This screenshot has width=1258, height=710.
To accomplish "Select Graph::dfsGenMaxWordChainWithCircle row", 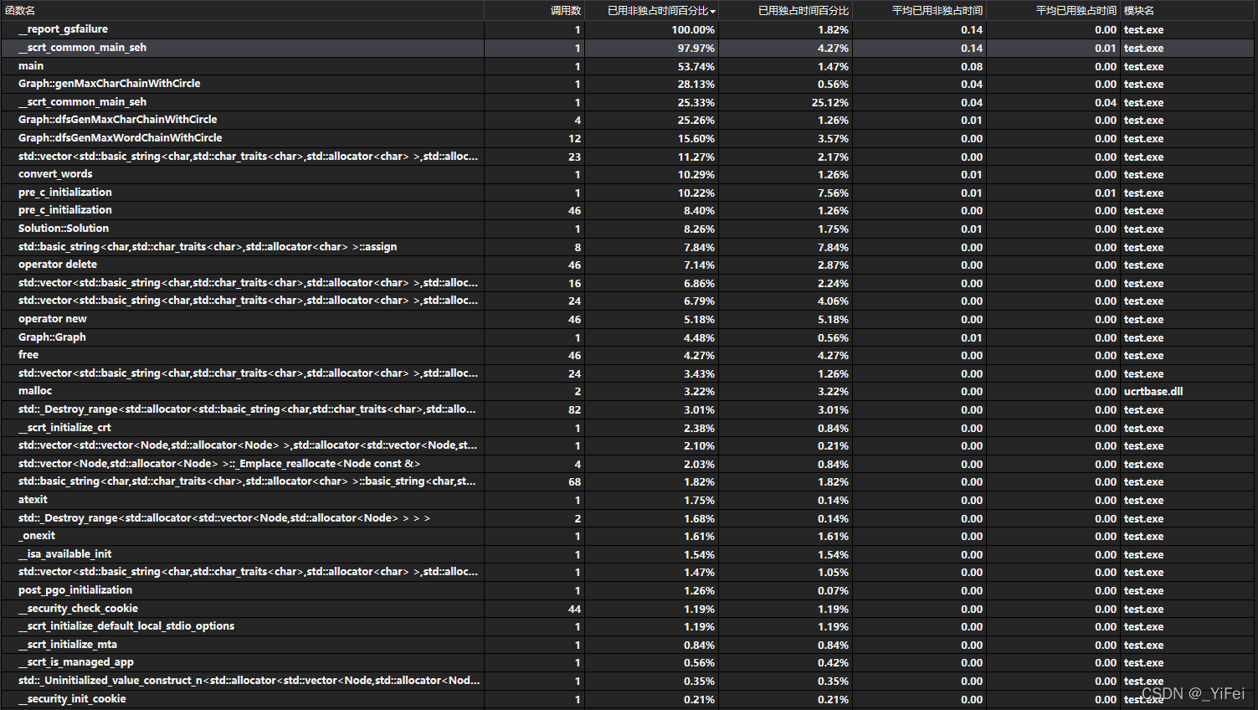I will click(629, 138).
